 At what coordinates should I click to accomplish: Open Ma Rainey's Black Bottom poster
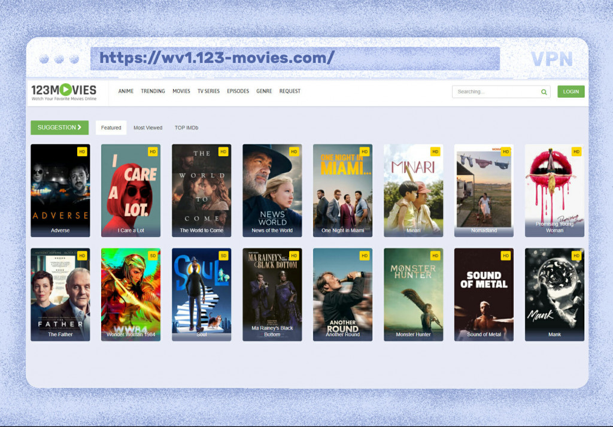coord(272,295)
